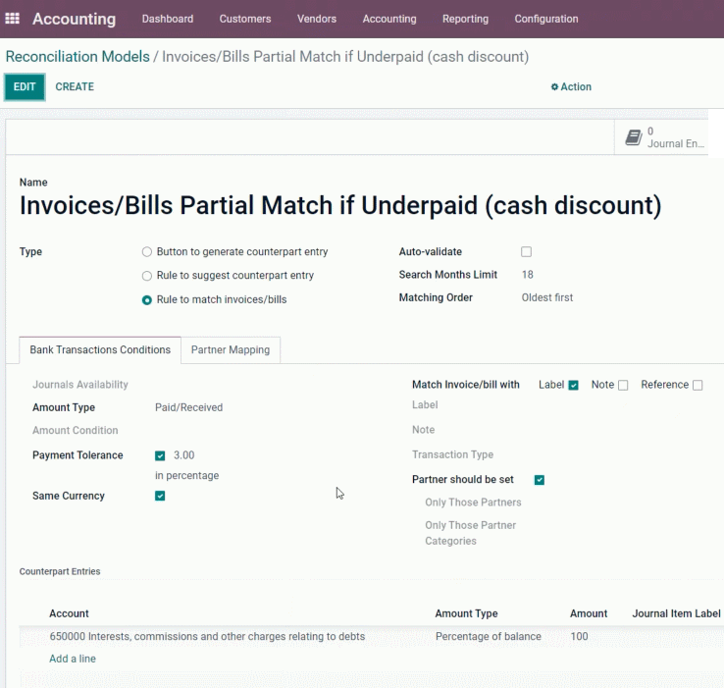Click the gear Action menu
724x688 pixels.
tap(571, 87)
